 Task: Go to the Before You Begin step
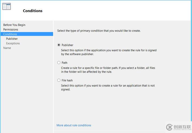[x=14, y=25]
